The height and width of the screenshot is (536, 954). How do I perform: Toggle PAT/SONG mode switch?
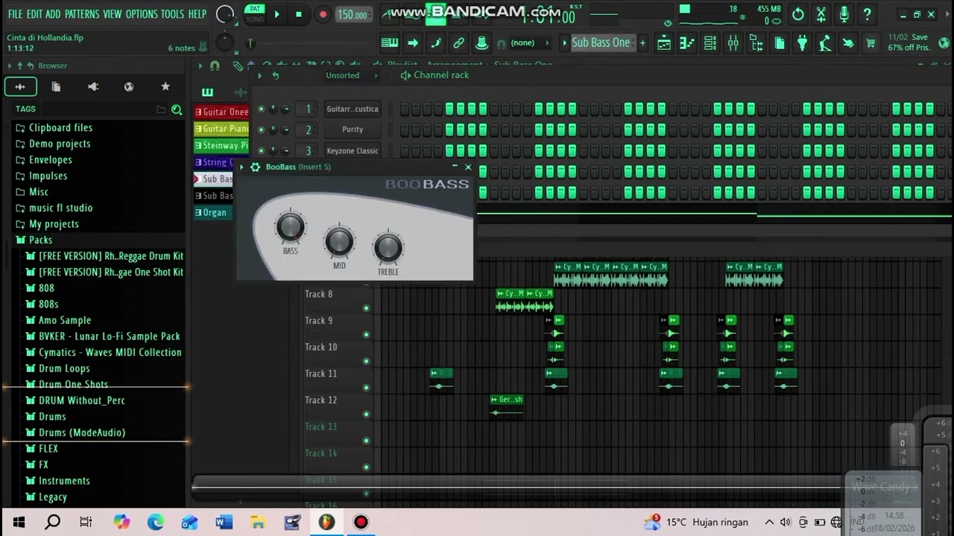pyautogui.click(x=256, y=14)
